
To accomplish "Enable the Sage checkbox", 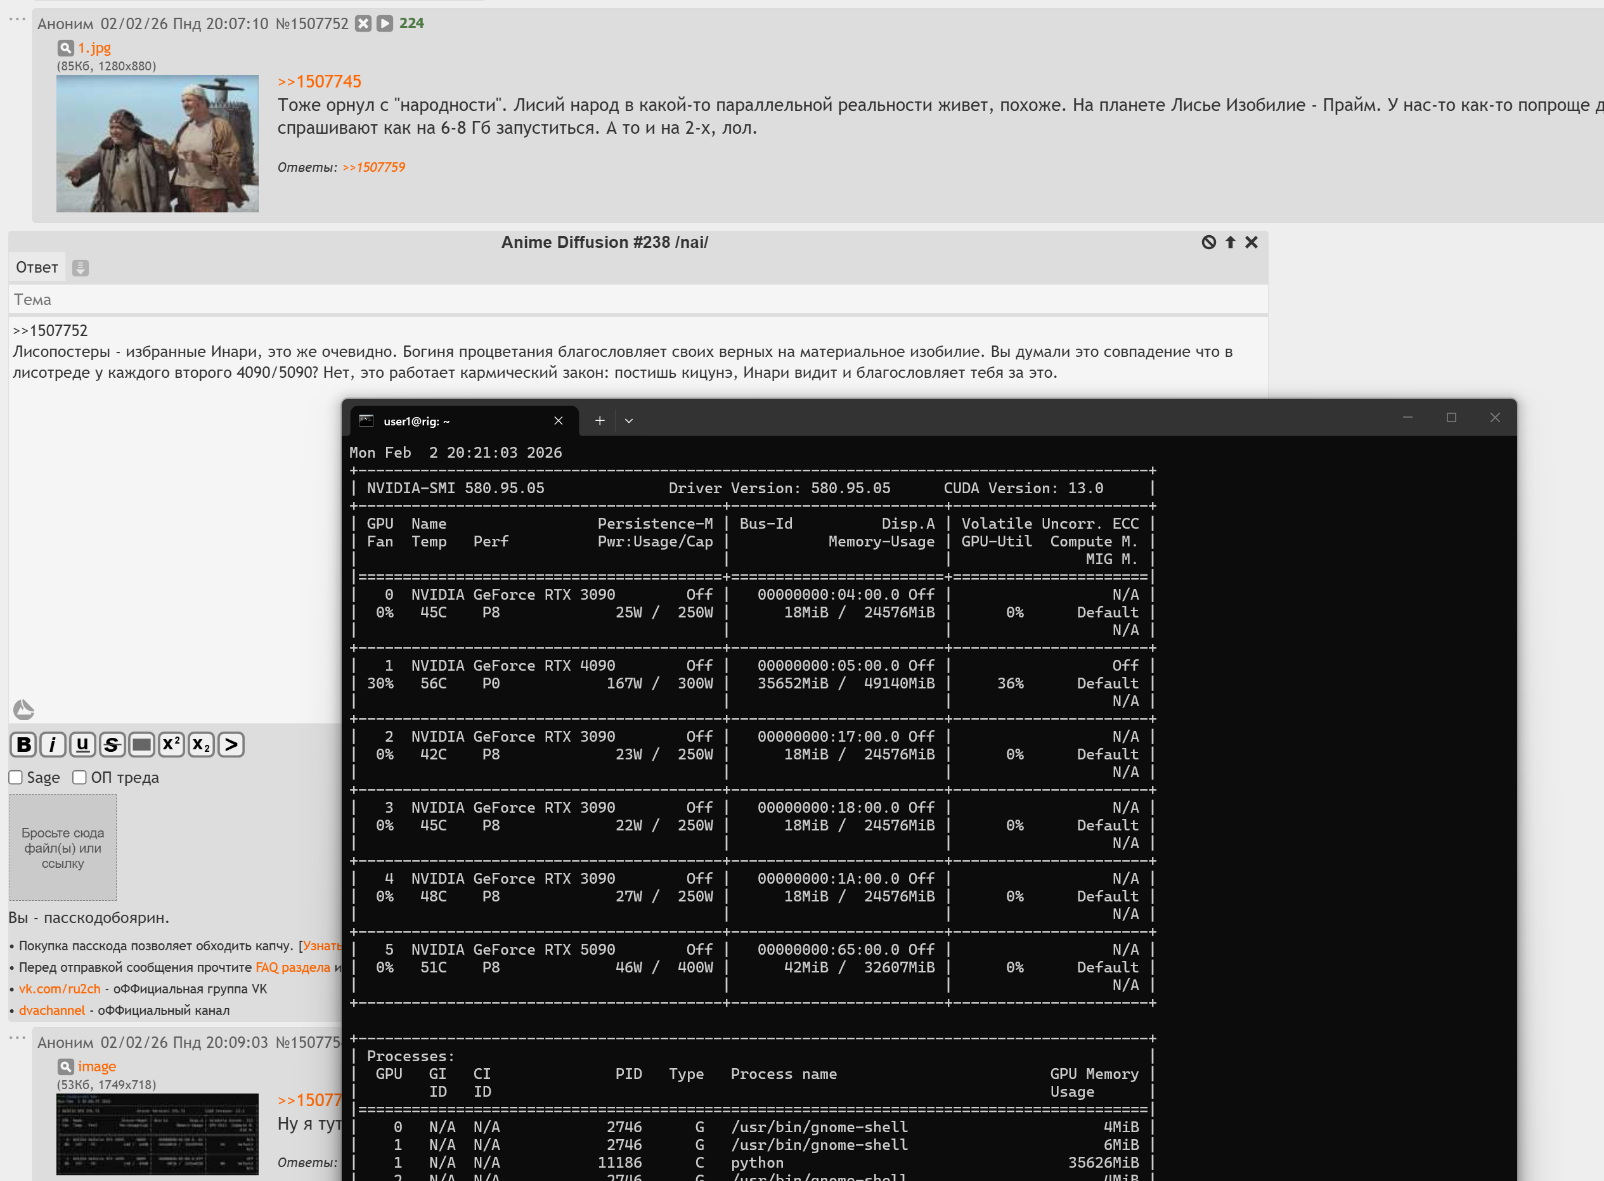I will (x=16, y=777).
